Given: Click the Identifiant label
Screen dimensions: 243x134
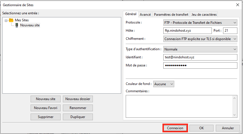Looking at the screenshot, I should click(x=134, y=57).
